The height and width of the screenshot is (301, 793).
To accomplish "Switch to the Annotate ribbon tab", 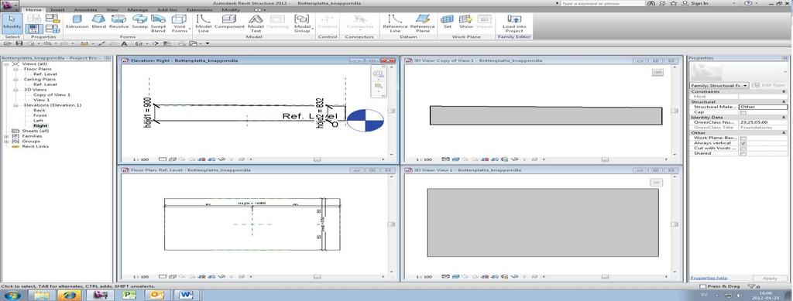I will pos(85,9).
